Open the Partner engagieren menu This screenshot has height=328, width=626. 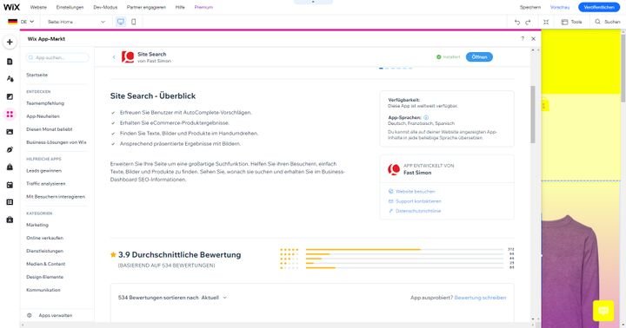point(146,7)
